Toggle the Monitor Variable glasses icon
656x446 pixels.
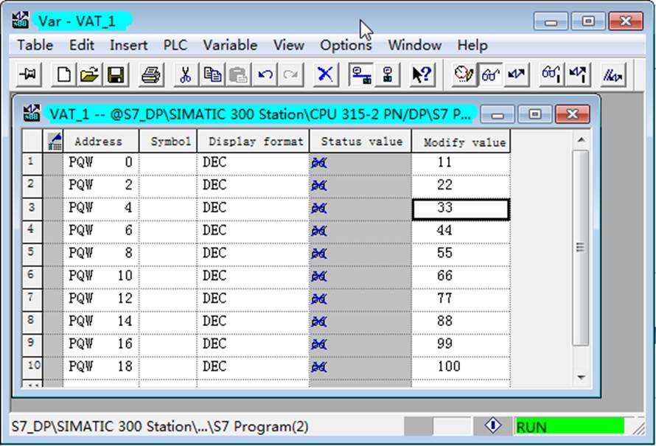pyautogui.click(x=490, y=75)
